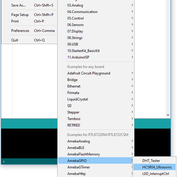177x177 pixels.
Task: Open the 08.Strings examples submenu
Action: point(96,38)
